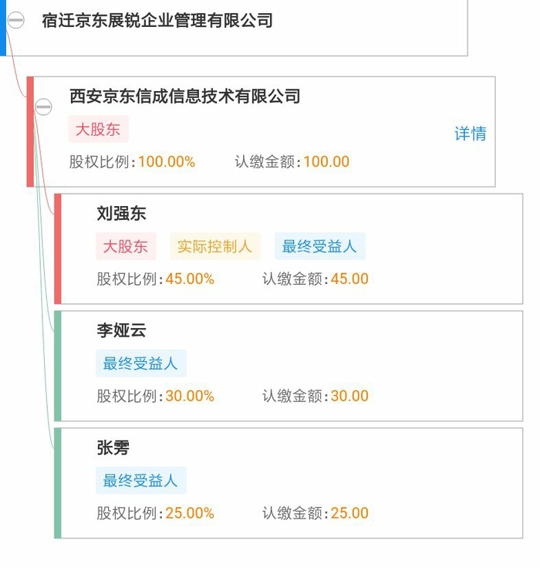Collapse the 宿迁京东展锐企业管理有限公司 root node
Screen dimensions: 540x568
tap(15, 21)
